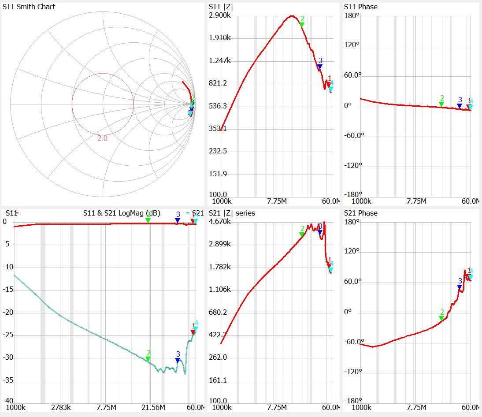
Task: Click the S11 & S21 LogMag (dB) title
Action: point(121,213)
